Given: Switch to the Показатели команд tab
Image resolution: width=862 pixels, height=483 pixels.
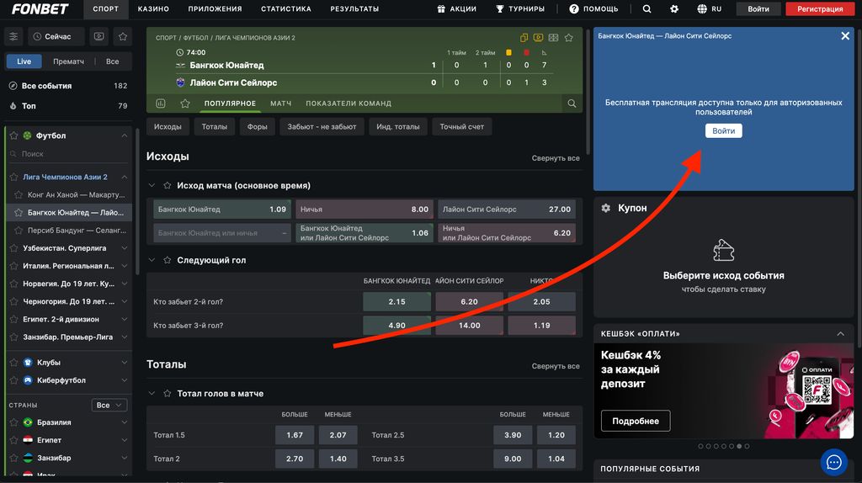Looking at the screenshot, I should 349,103.
